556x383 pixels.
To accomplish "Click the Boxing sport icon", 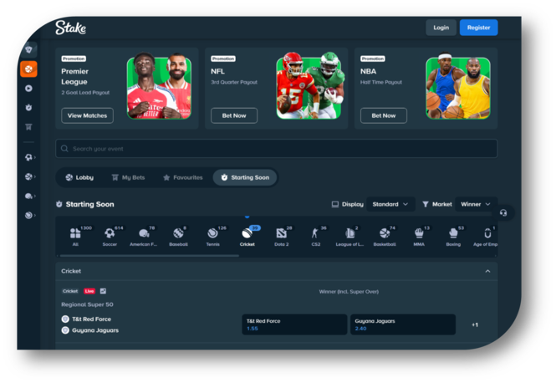I will coord(453,235).
